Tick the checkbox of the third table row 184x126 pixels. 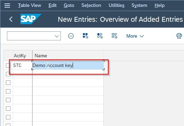(x=8, y=83)
